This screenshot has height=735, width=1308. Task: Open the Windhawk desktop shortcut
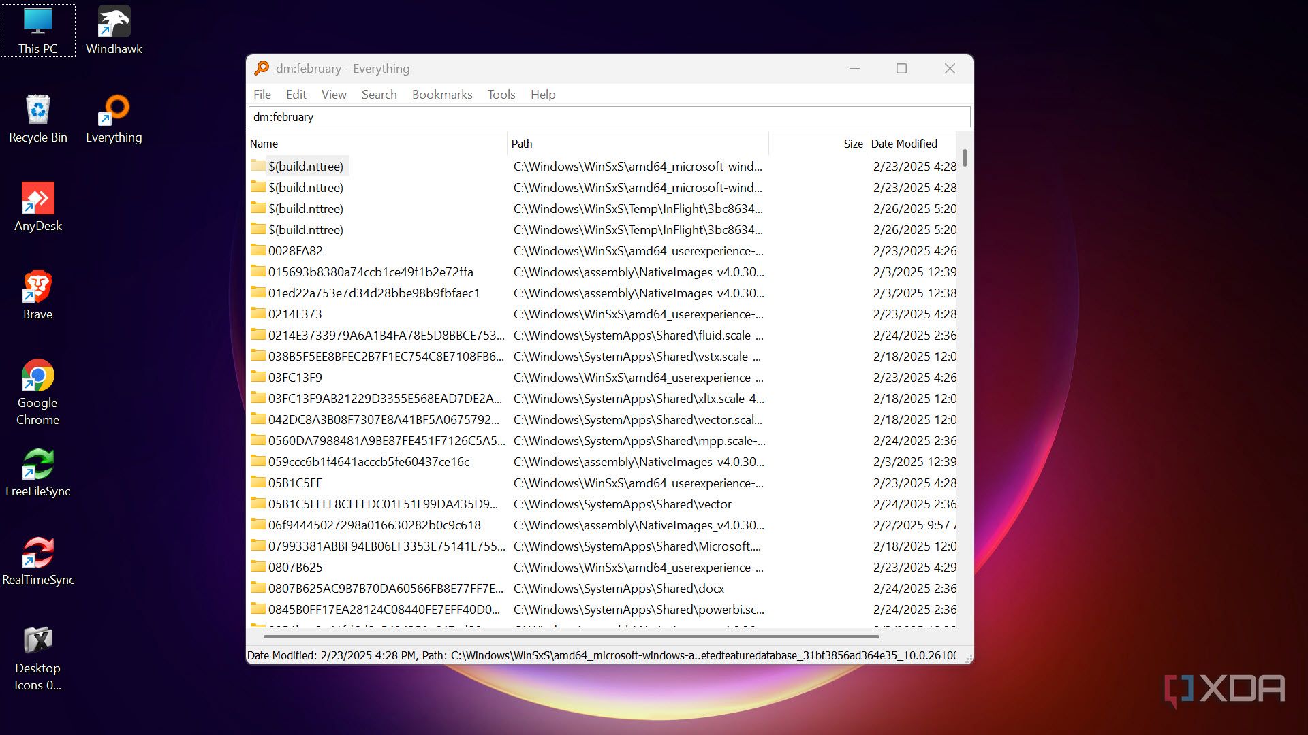coord(114,31)
